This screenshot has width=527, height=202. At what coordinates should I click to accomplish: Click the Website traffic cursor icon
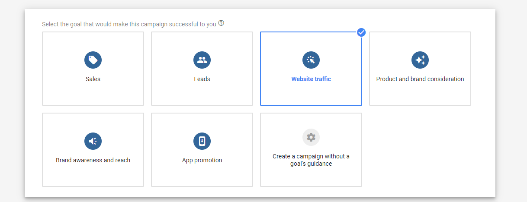click(311, 60)
